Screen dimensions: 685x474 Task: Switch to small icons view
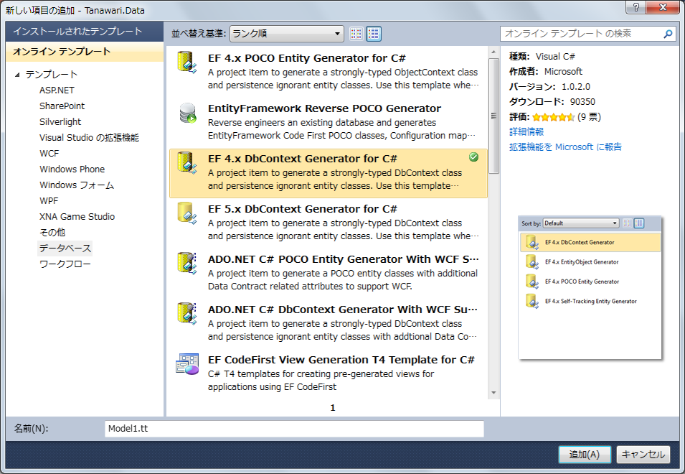(356, 33)
